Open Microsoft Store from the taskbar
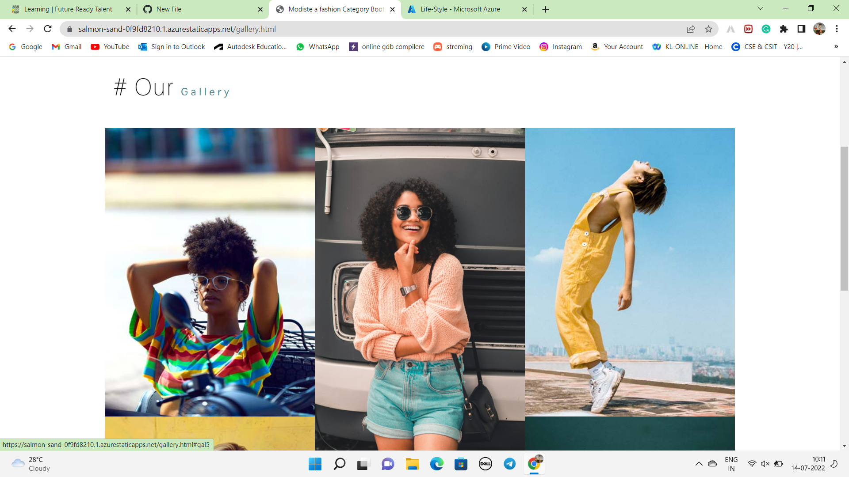Image resolution: width=849 pixels, height=477 pixels. coord(461,464)
